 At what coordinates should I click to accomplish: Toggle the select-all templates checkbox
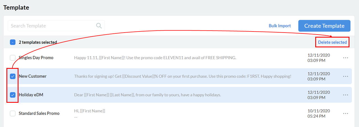click(13, 42)
